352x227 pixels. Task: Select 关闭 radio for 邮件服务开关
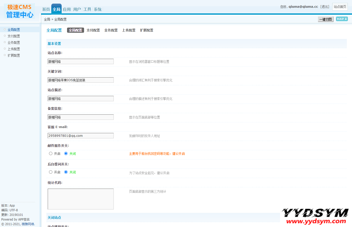pos(65,153)
